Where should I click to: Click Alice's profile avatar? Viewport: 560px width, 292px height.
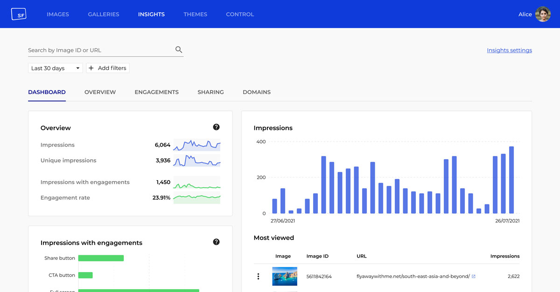pos(543,14)
